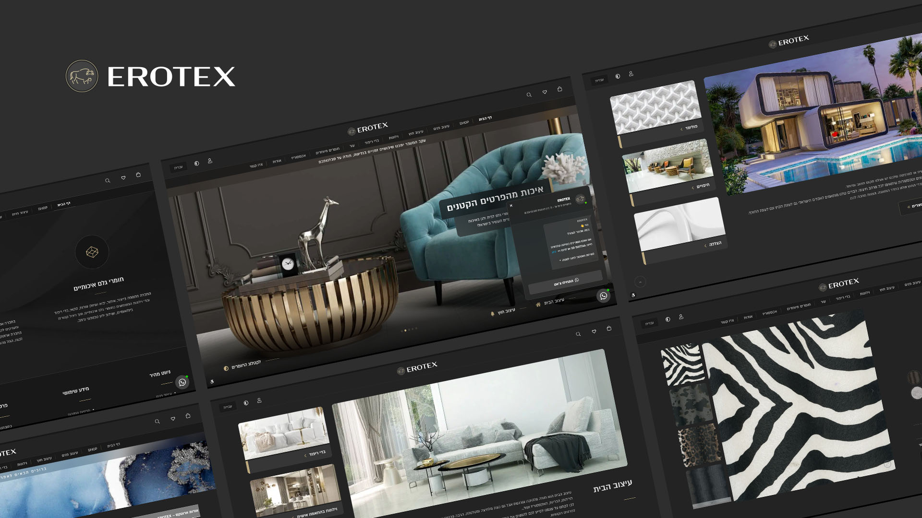Expand the 'חיפויים' card chevron on villa page
Viewport: 922px width, 518px height.
point(692,188)
